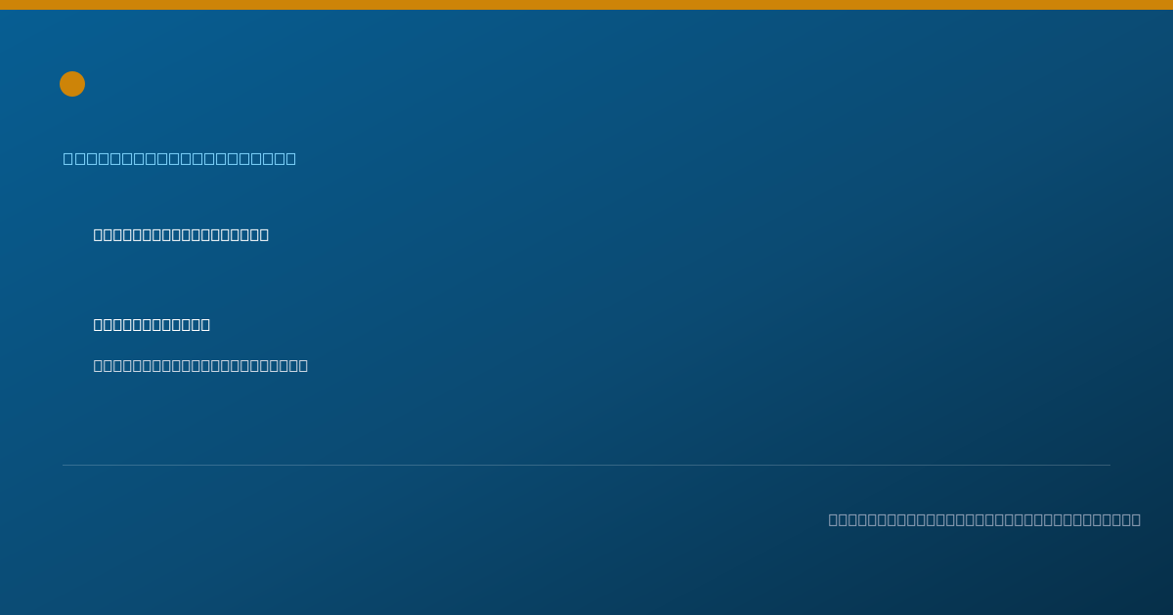Click first character of the shorter bold line

(x=99, y=324)
